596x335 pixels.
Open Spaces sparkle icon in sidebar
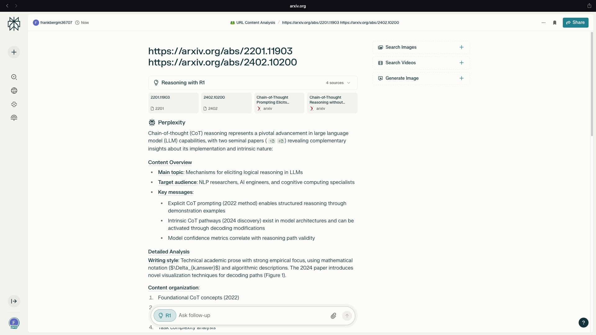pyautogui.click(x=14, y=104)
